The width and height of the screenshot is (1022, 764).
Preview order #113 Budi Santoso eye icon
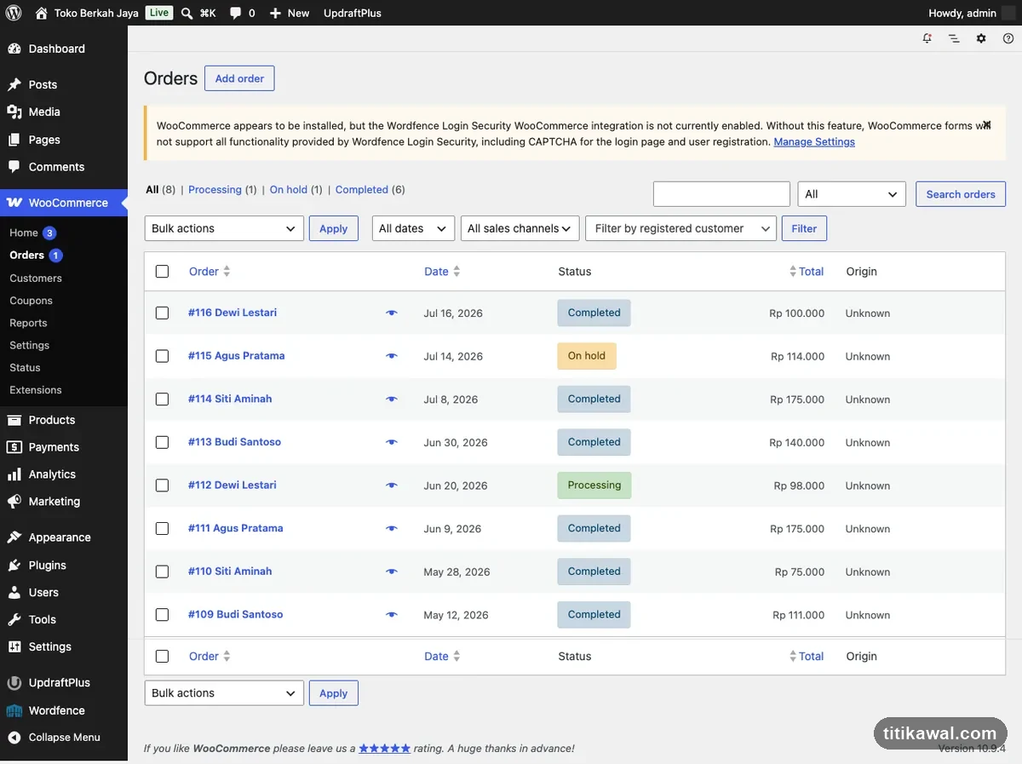click(392, 442)
